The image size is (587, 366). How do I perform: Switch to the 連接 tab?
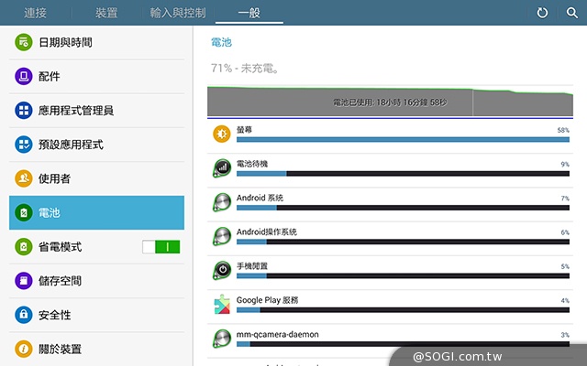pos(36,13)
